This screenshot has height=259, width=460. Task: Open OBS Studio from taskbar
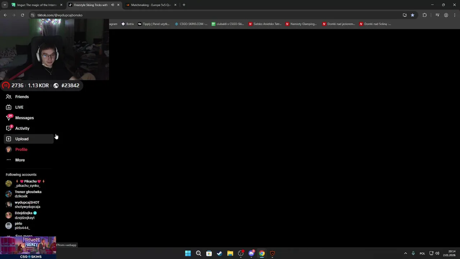[x=241, y=253]
